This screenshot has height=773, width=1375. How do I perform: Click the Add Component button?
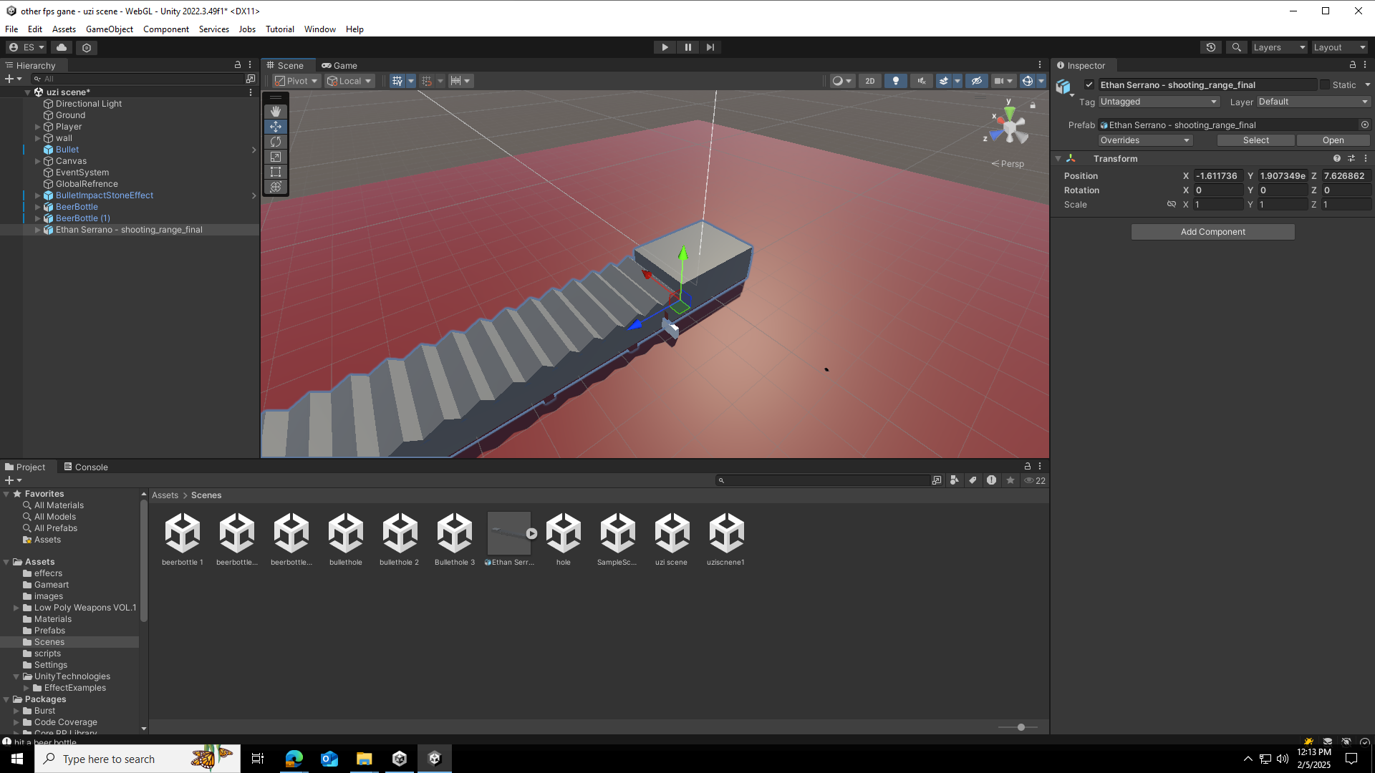(1212, 232)
